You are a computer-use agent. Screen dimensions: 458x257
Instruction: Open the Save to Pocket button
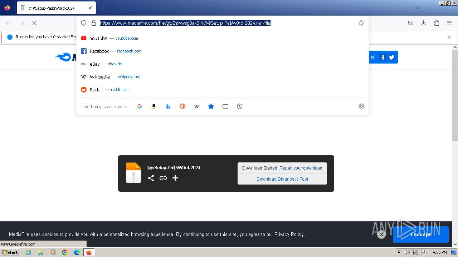411,23
